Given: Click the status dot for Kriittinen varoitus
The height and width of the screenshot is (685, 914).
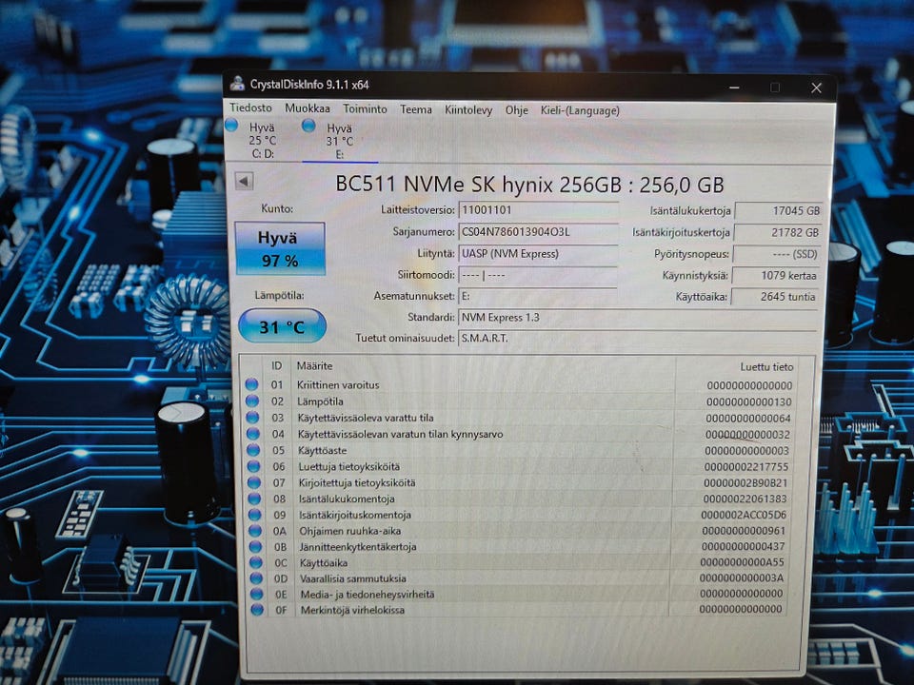Looking at the screenshot, I should (251, 384).
